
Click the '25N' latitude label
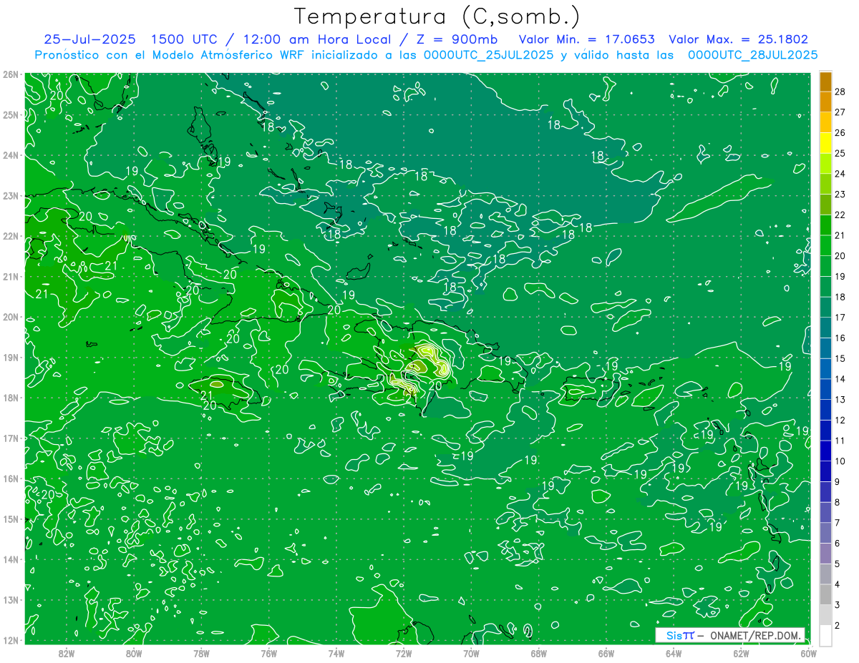click(11, 114)
